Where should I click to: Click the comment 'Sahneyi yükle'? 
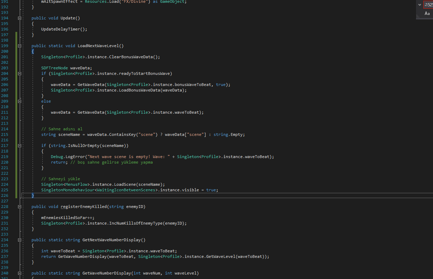pyautogui.click(x=61, y=179)
